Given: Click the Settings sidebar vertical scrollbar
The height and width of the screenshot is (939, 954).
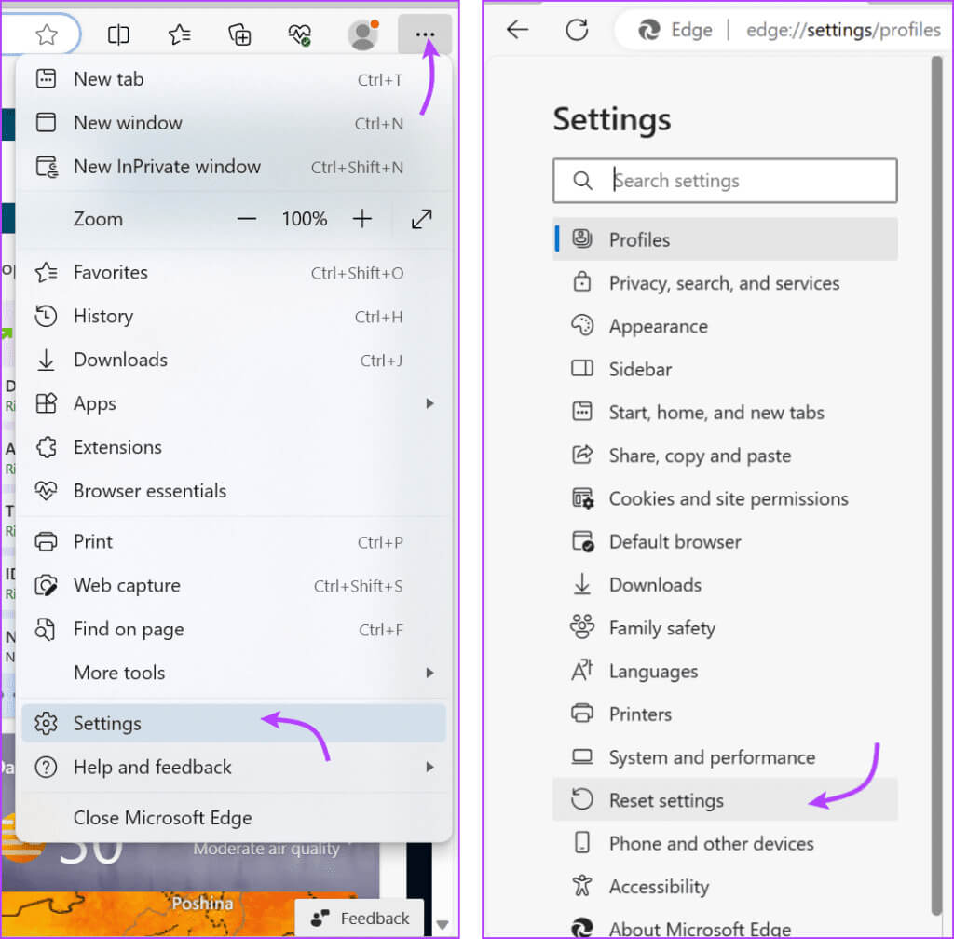Looking at the screenshot, I should pyautogui.click(x=936, y=486).
